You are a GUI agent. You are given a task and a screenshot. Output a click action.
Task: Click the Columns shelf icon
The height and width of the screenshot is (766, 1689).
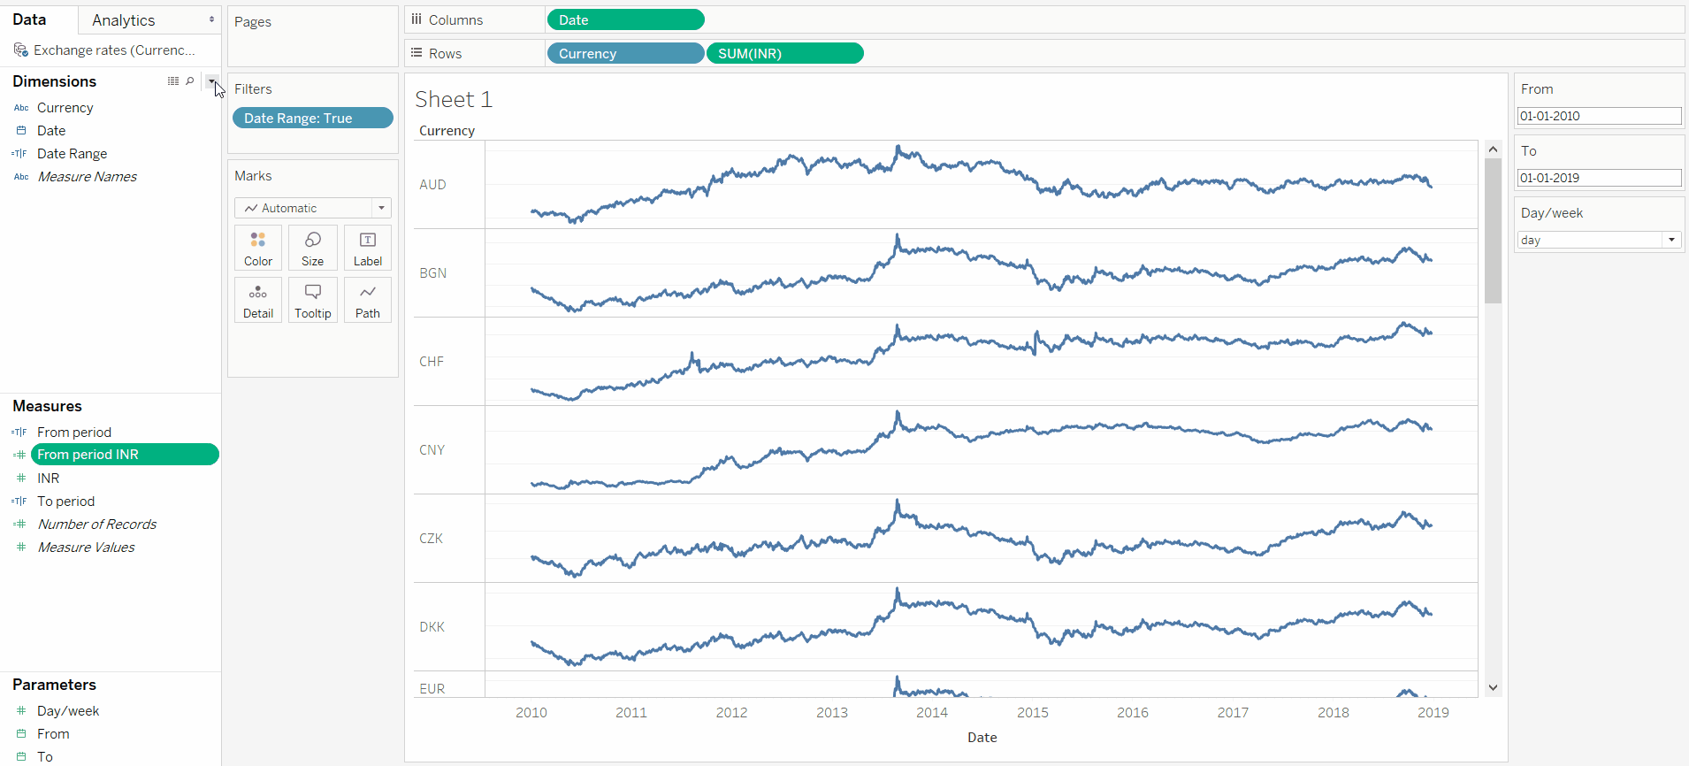(417, 19)
